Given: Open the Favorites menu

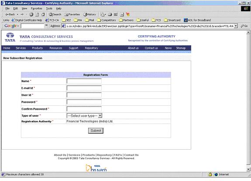Looking at the screenshot, I should pos(37,8).
